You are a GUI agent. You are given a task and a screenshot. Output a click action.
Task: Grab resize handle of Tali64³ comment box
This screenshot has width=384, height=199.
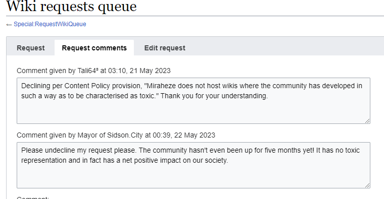coord(367,121)
